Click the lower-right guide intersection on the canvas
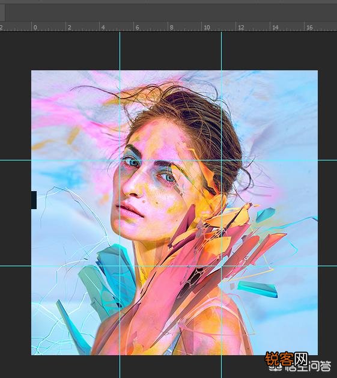 [x=222, y=266]
